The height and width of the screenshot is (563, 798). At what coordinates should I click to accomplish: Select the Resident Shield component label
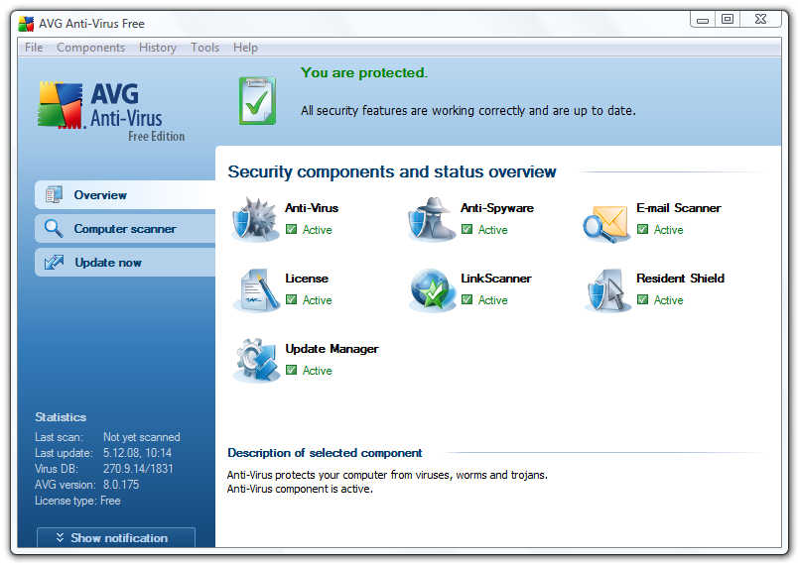click(x=681, y=279)
